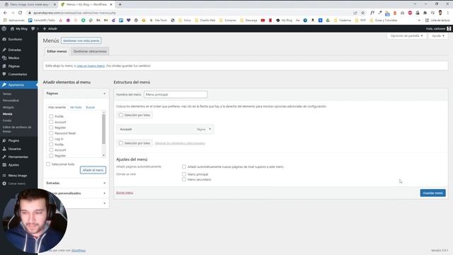Open the WordPress logo menu in admin bar
This screenshot has height=255, width=453.
point(4,28)
